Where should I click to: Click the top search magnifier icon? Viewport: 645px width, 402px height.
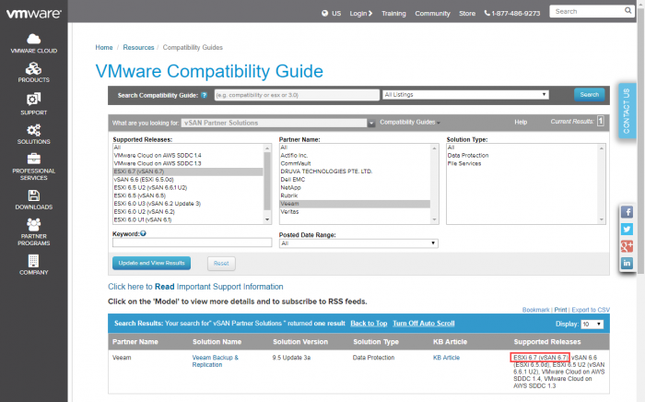click(627, 11)
